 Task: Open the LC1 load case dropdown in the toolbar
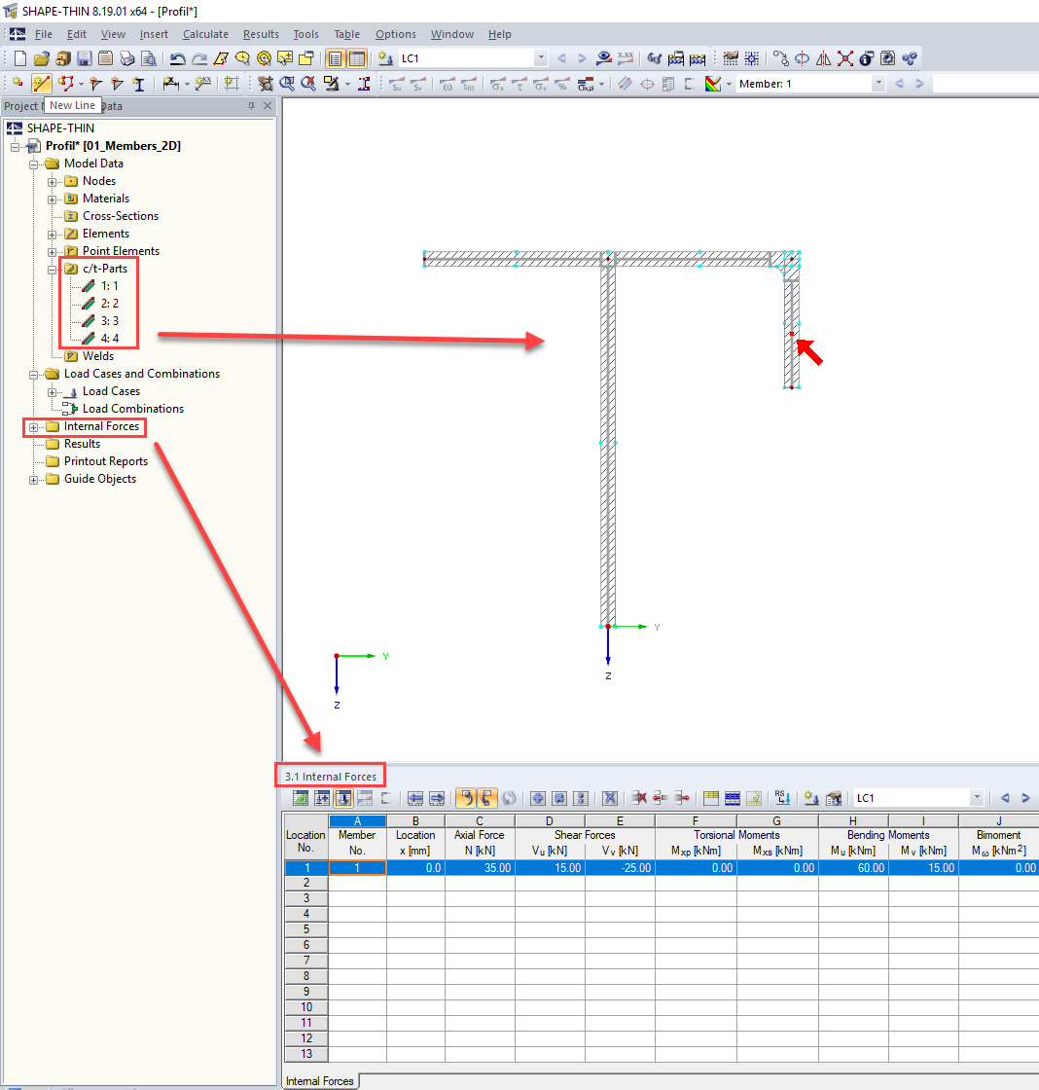pos(541,58)
